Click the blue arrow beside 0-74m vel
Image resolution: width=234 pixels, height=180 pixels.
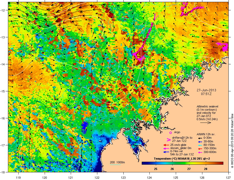coord(166,152)
